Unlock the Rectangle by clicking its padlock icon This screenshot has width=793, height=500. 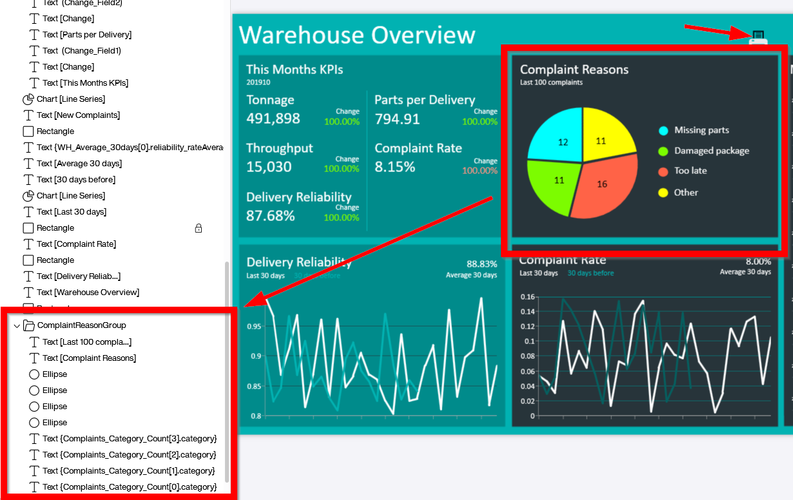[x=199, y=227]
